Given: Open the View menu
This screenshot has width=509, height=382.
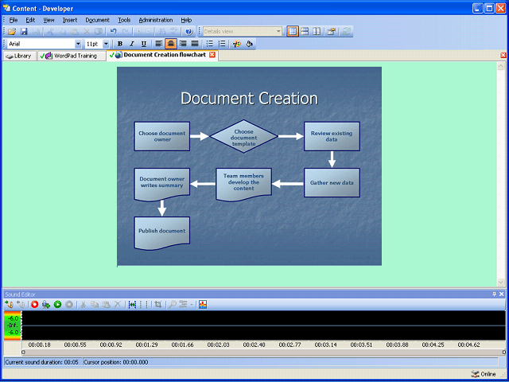Looking at the screenshot, I should [x=49, y=20].
